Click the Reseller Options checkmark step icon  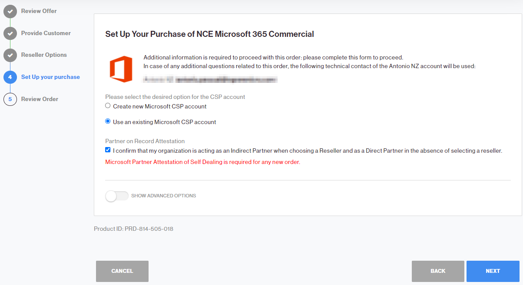(x=10, y=55)
